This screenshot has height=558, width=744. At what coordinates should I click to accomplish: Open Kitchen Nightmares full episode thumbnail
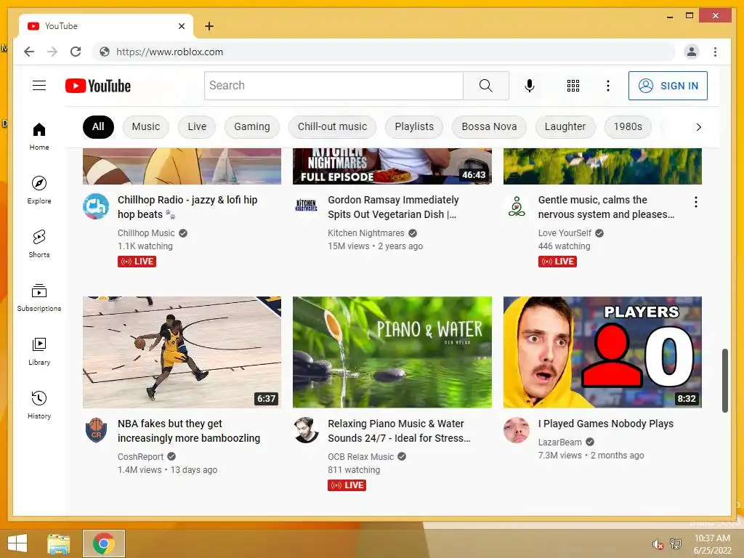[392, 166]
